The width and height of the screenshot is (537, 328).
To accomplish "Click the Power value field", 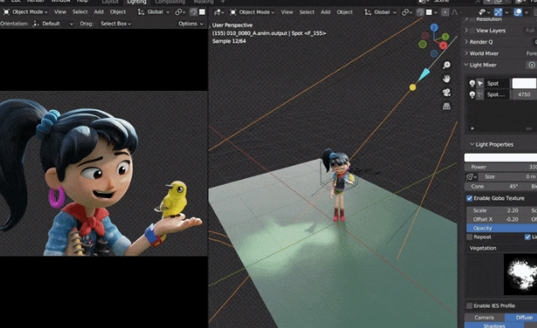I will tap(500, 167).
